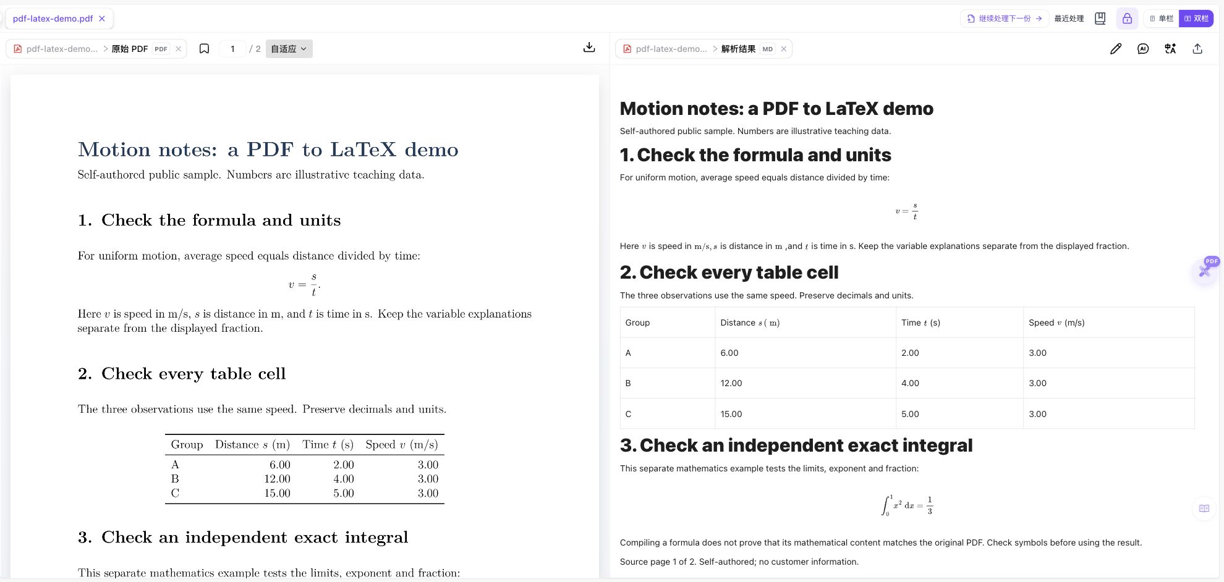Bookmark the current PDF page
Image resolution: width=1224 pixels, height=582 pixels.
click(204, 49)
